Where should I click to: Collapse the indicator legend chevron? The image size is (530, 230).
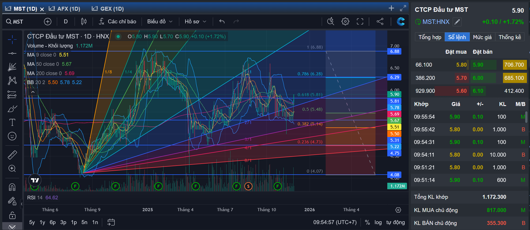(33, 92)
